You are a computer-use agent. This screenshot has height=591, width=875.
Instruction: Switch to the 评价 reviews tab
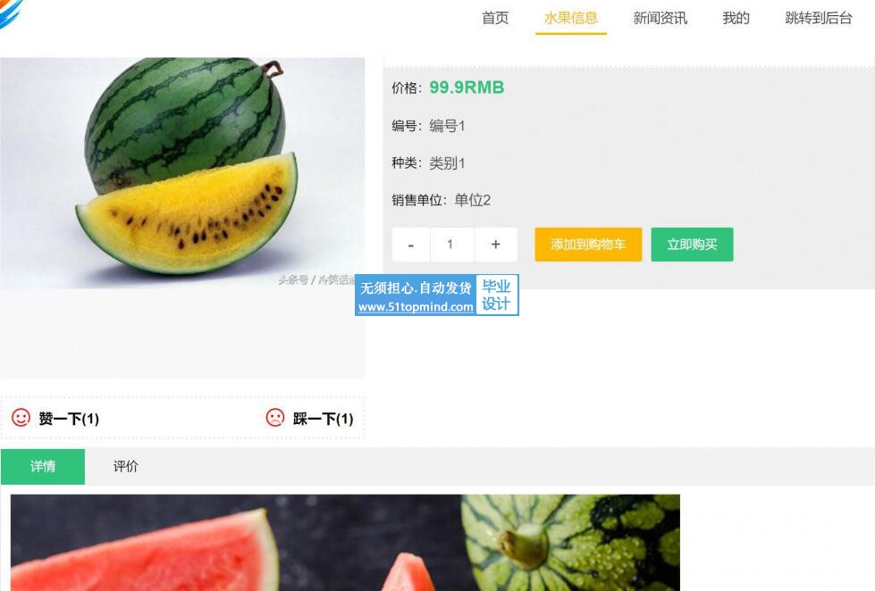pos(125,466)
